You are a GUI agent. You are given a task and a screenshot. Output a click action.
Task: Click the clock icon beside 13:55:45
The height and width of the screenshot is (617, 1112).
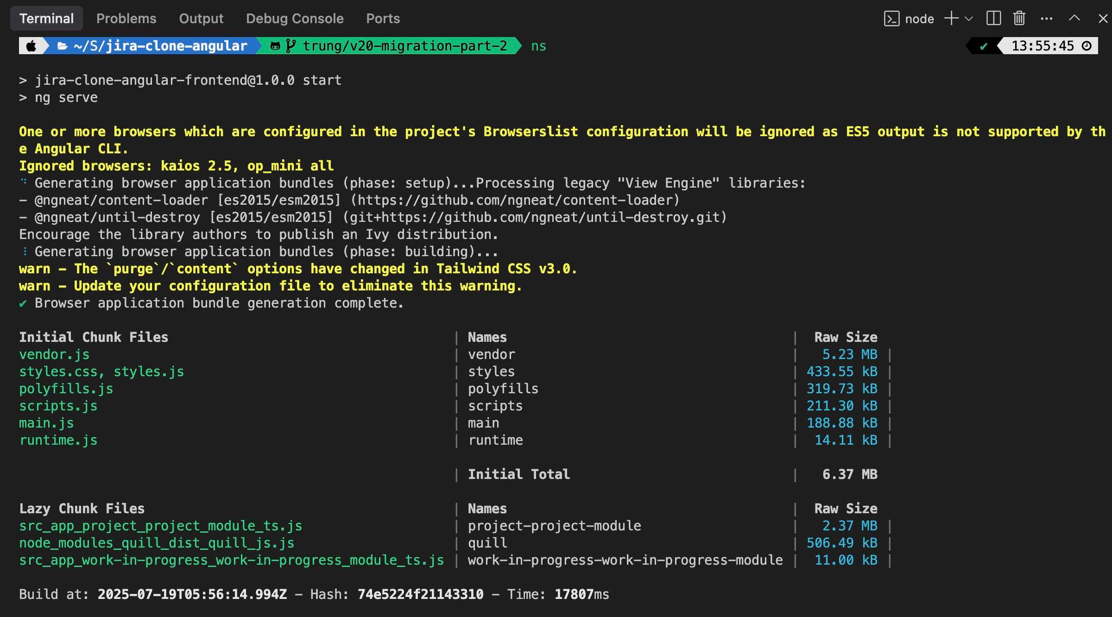pos(1087,46)
